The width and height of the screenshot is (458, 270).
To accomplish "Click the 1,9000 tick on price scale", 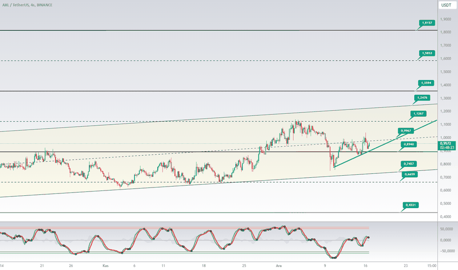I will 445,19.
